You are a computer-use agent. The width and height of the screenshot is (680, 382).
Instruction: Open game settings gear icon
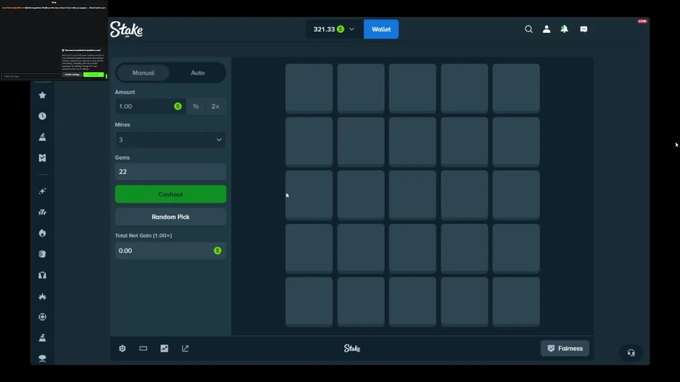122,349
